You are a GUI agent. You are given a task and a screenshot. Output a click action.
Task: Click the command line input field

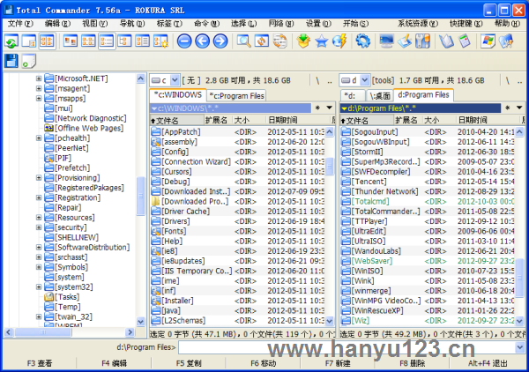pos(347,346)
